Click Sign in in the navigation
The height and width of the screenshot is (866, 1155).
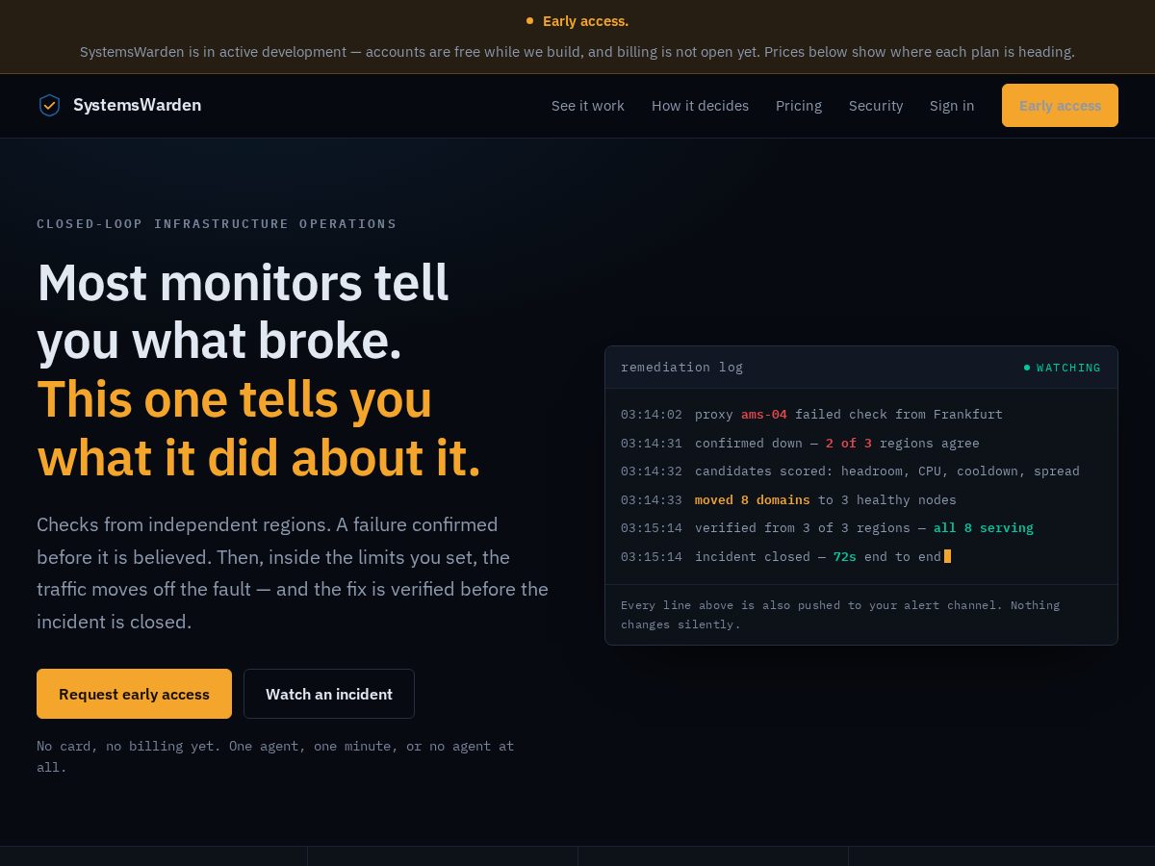tap(952, 106)
